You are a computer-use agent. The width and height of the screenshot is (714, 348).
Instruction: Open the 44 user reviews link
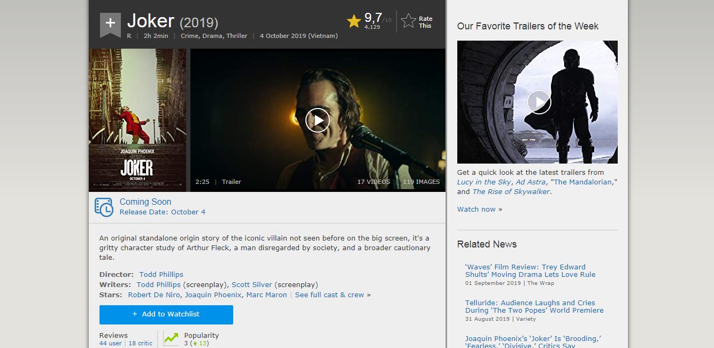tap(110, 343)
